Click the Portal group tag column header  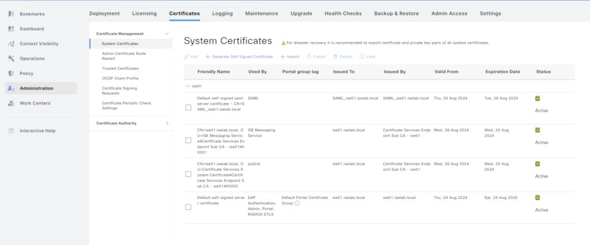pos(300,72)
